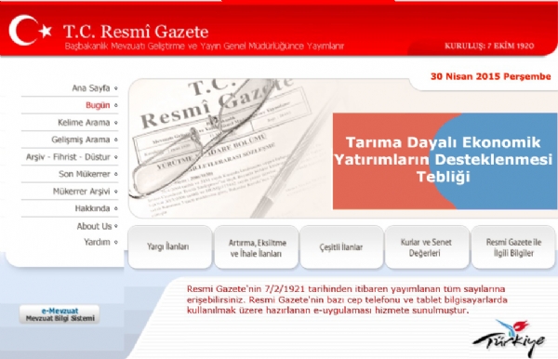Screen dimensions: 558x359
Task: Select Bugün in the sidebar
Action: click(x=98, y=105)
